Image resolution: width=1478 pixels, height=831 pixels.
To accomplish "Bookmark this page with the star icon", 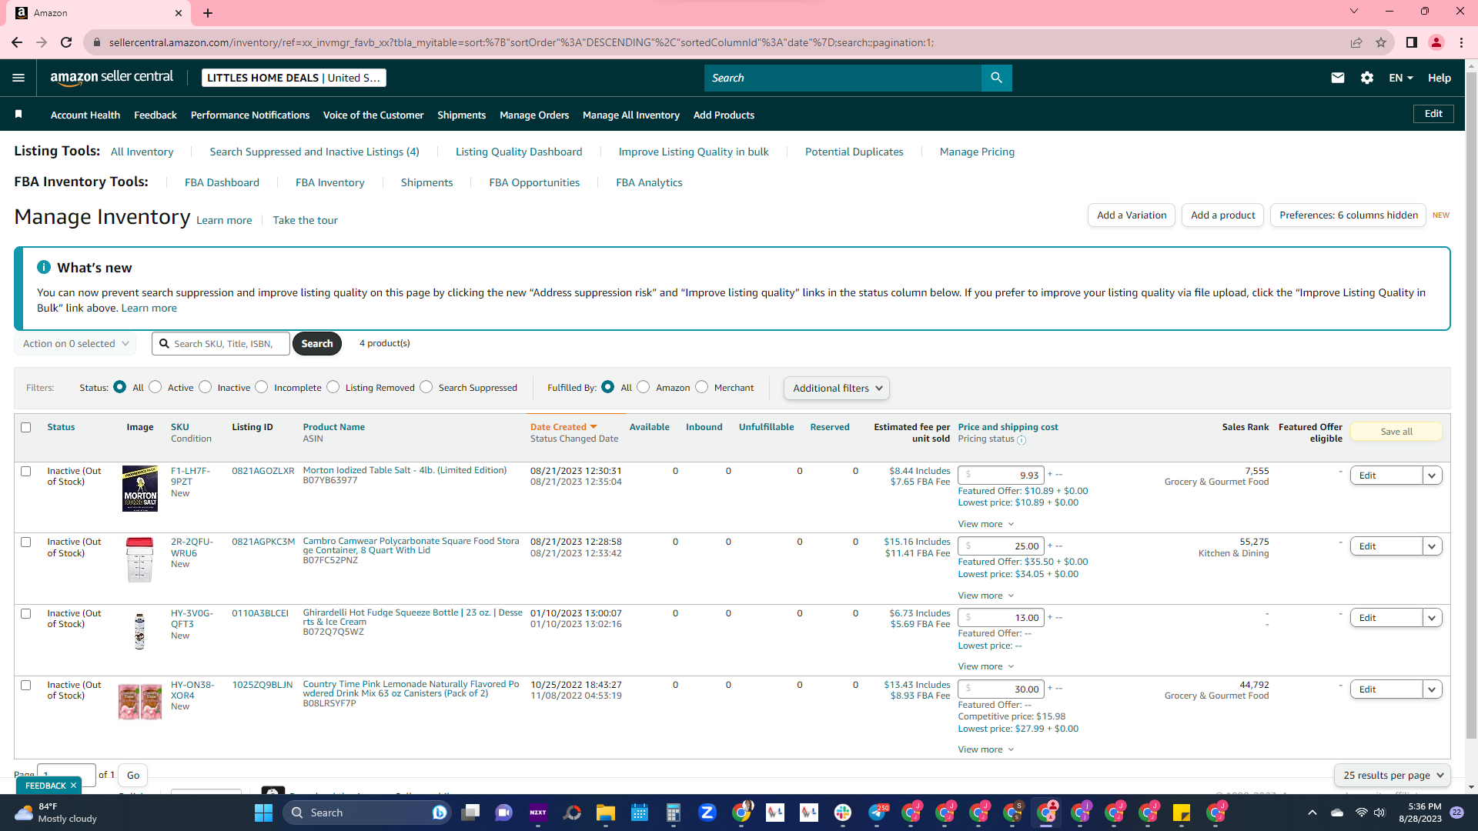I will click(x=1381, y=42).
